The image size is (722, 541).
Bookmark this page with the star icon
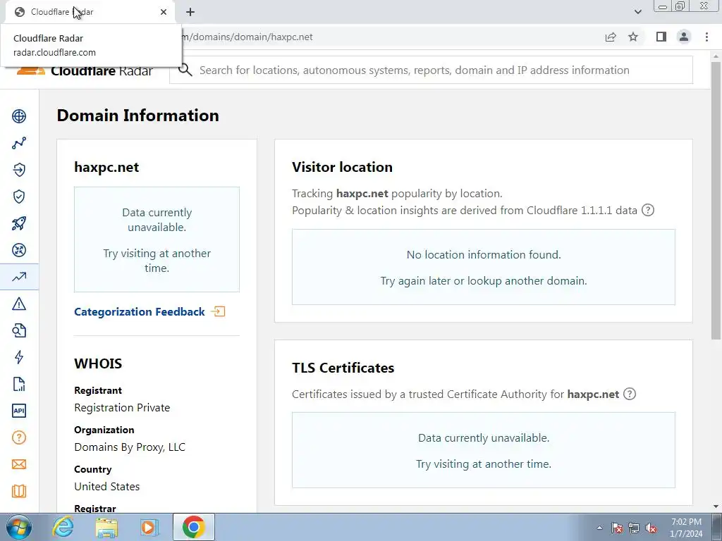coord(633,37)
